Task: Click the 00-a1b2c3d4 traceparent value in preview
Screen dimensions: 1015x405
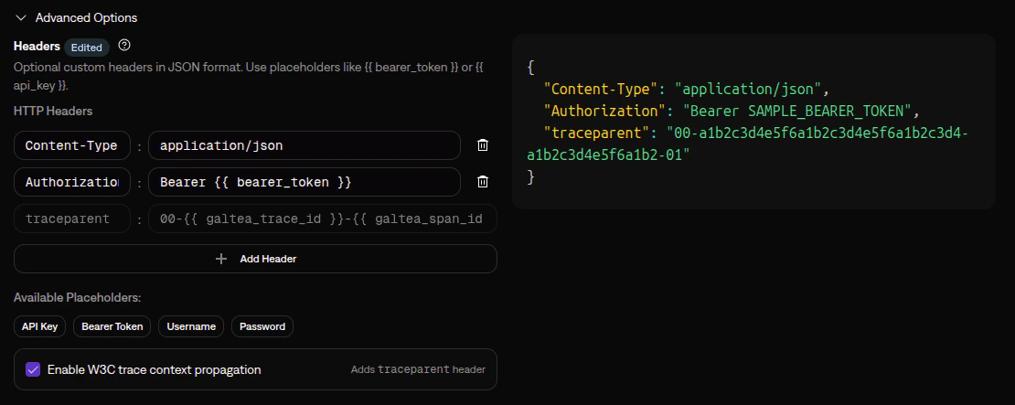Action: pyautogui.click(x=748, y=144)
